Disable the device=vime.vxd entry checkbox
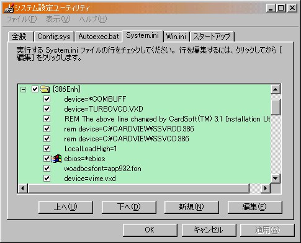The height and width of the screenshot is (243, 301). (x=47, y=179)
